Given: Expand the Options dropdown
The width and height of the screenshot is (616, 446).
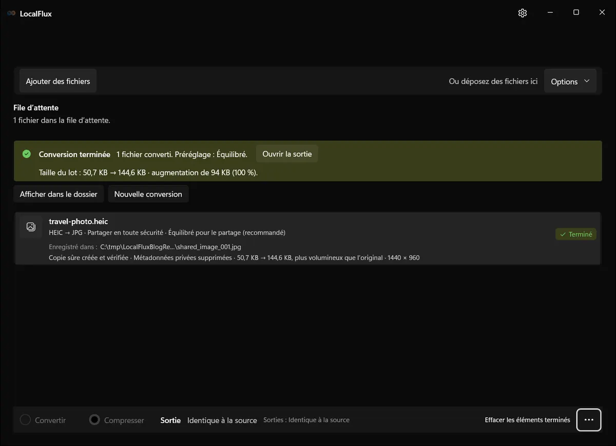Looking at the screenshot, I should point(570,81).
